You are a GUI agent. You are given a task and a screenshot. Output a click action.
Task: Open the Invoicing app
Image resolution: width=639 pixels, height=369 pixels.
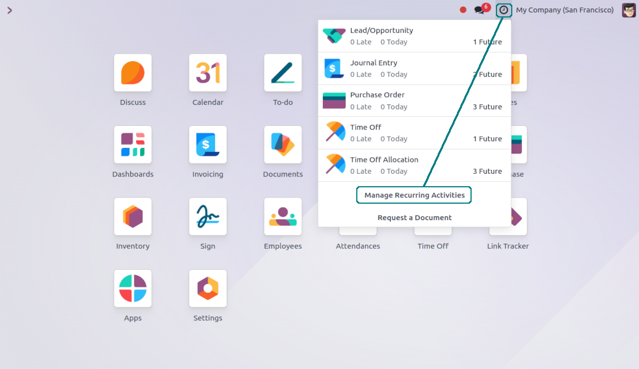coord(208,145)
